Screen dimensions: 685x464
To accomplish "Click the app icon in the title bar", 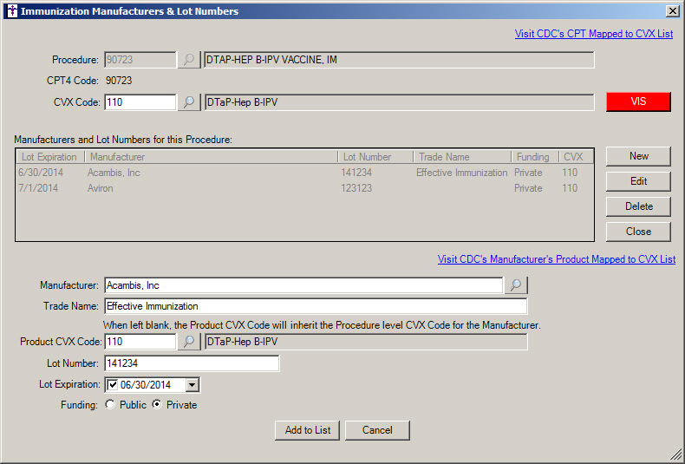I will tap(11, 11).
